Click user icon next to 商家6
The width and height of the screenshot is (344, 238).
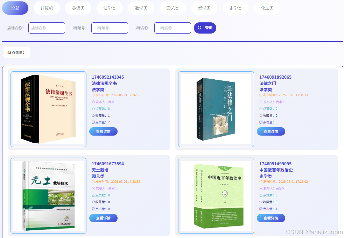[x=93, y=188]
